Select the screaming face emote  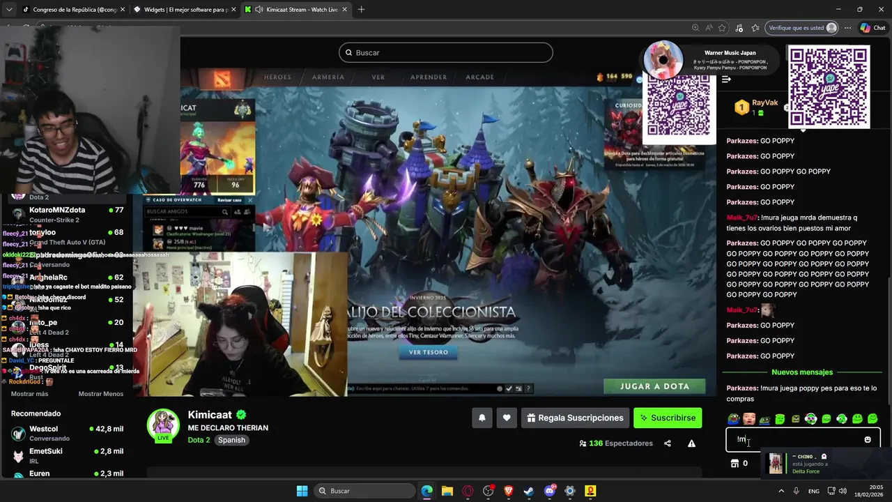[x=749, y=419]
